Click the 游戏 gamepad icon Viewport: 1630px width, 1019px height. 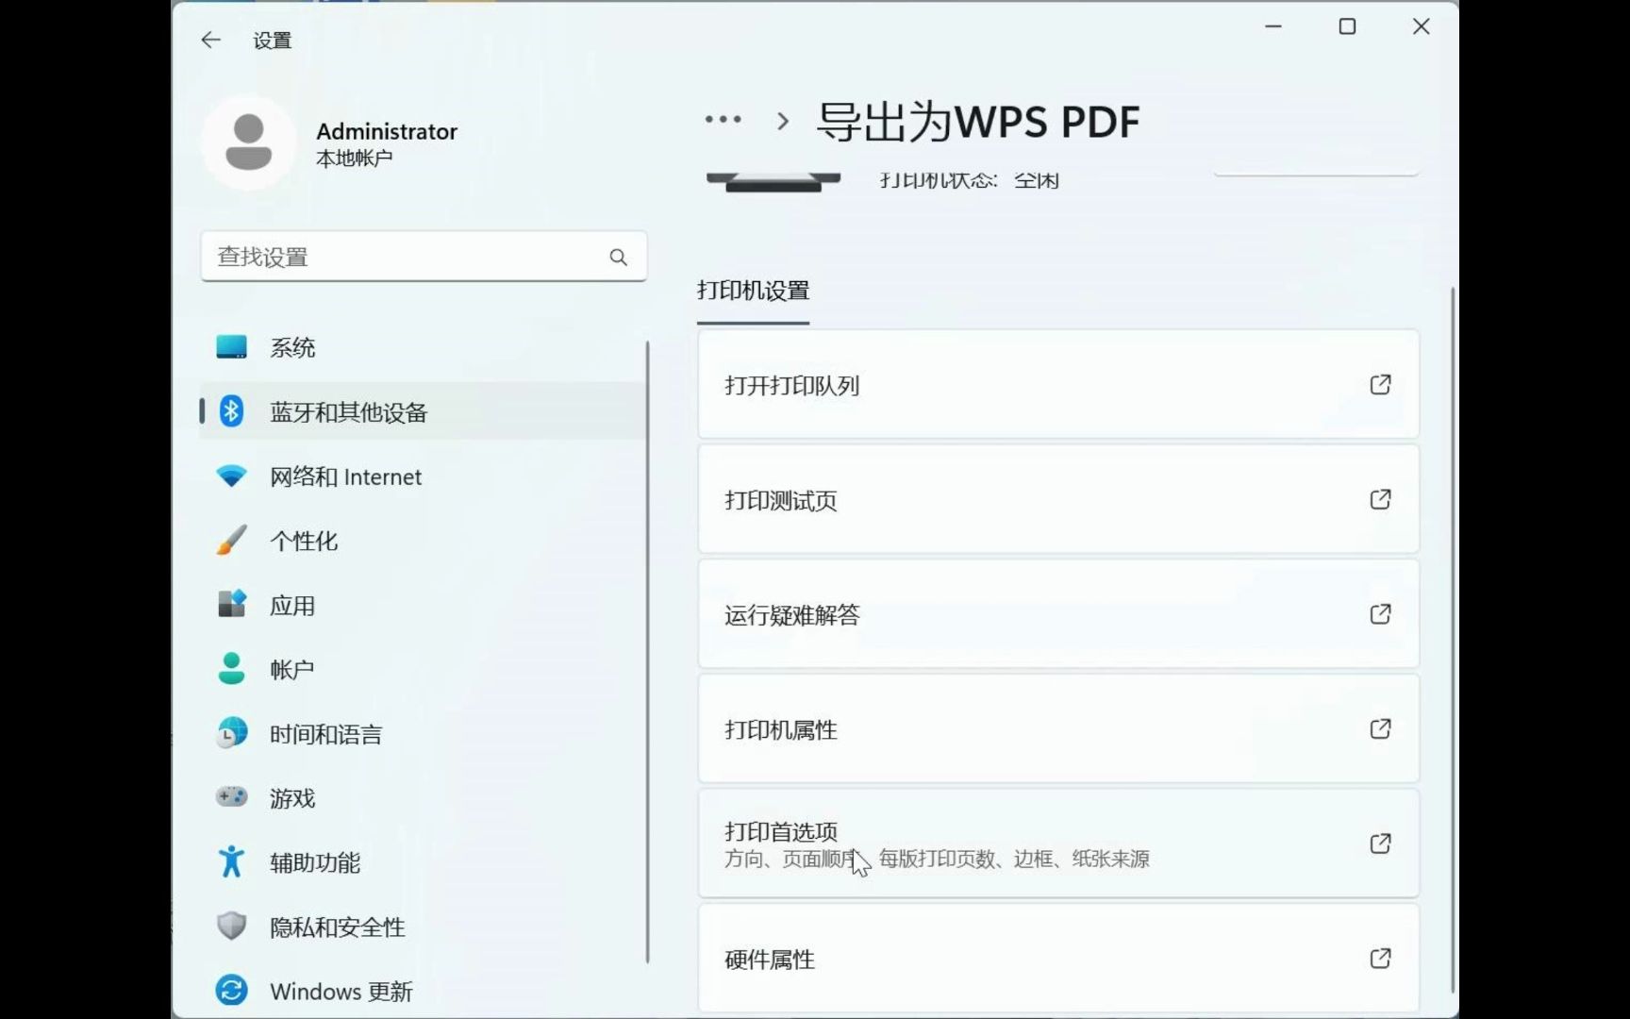click(x=231, y=797)
